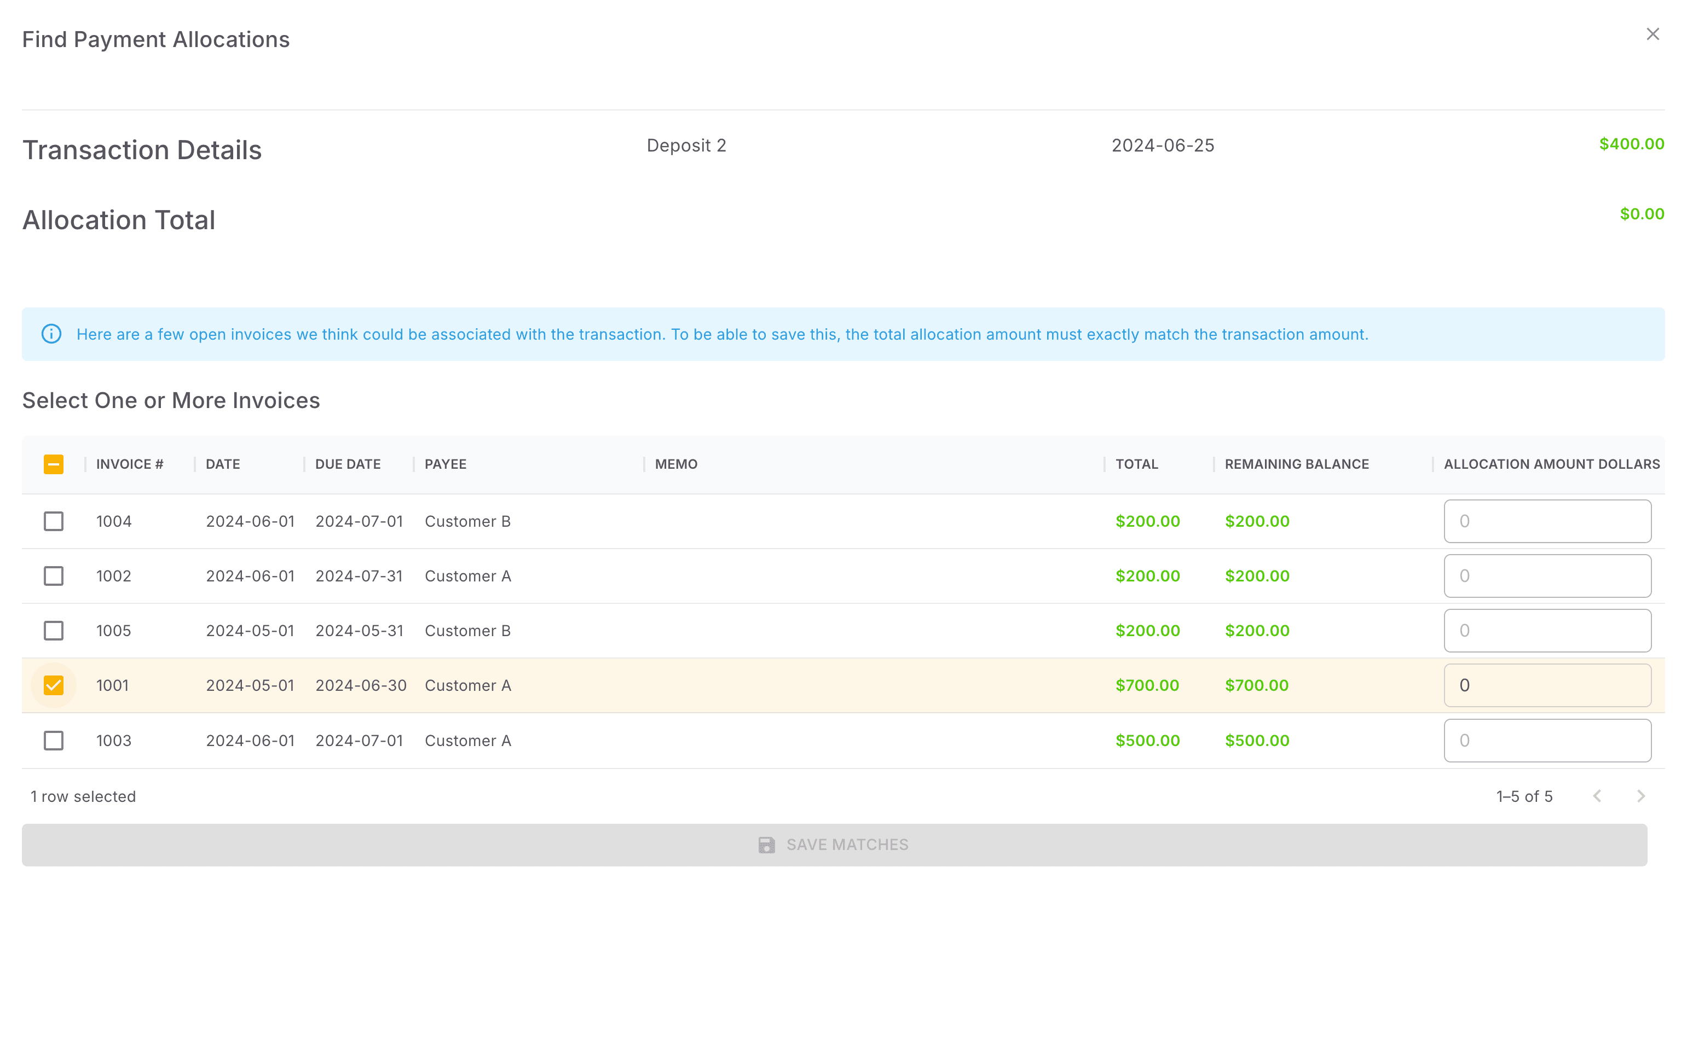The width and height of the screenshot is (1687, 1048).
Task: Sort by the DUE DATE column header
Action: [348, 464]
